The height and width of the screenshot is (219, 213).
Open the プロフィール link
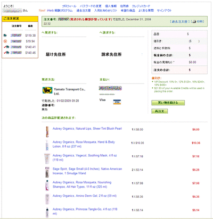coord(69,6)
